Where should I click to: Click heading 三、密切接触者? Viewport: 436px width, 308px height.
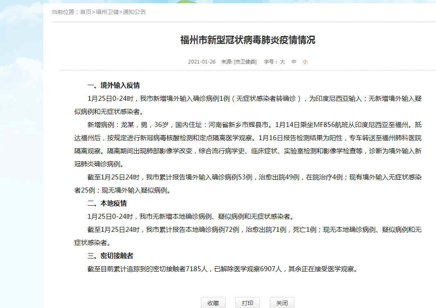click(x=111, y=256)
